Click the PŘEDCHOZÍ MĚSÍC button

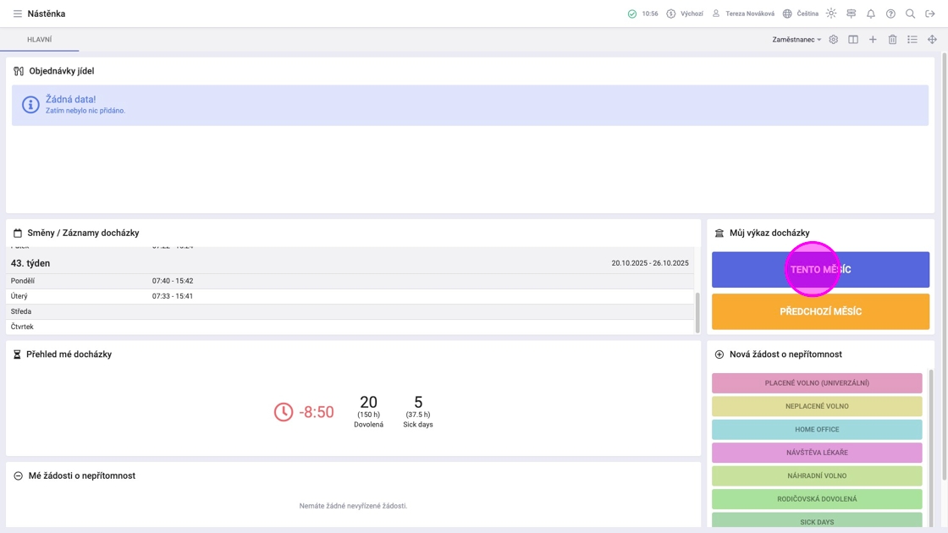click(820, 311)
